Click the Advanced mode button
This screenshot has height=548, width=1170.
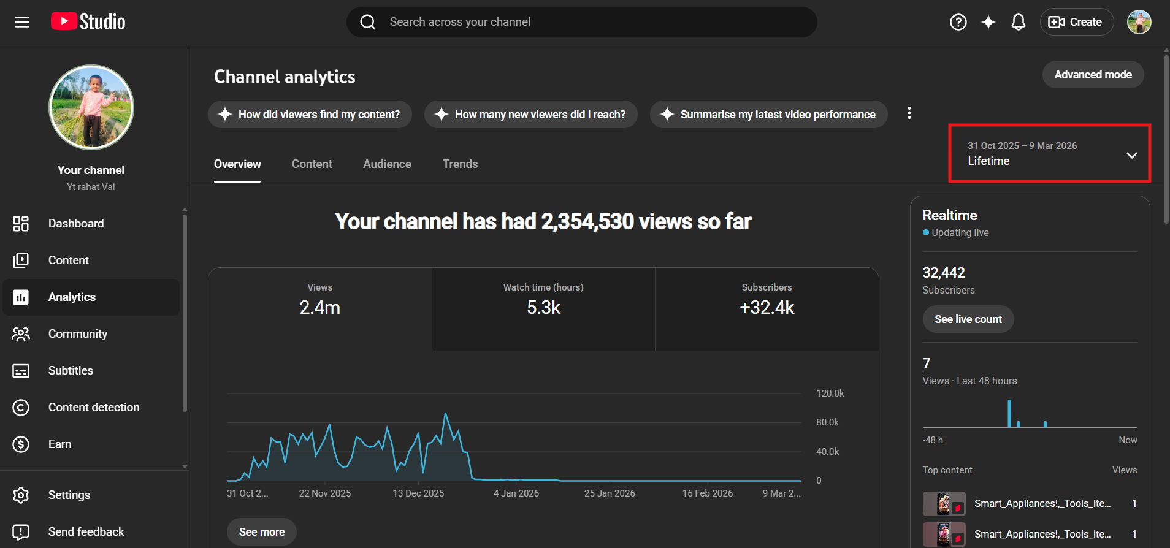[1092, 75]
